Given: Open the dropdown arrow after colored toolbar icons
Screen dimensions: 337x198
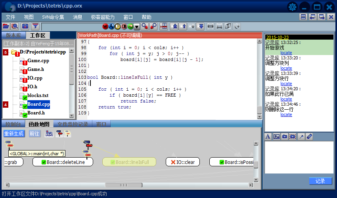Looking at the screenshot, I should 137,27.
